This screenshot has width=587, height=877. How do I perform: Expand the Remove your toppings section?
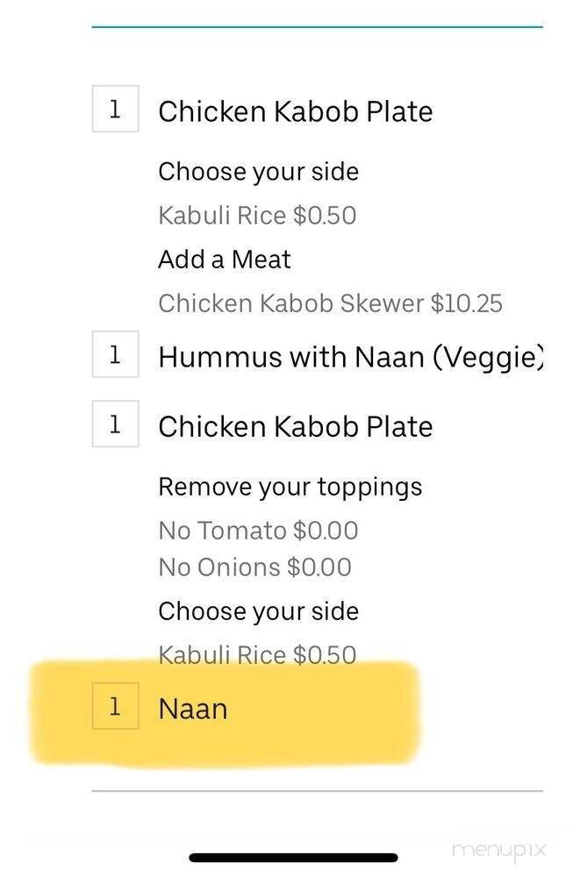(290, 486)
